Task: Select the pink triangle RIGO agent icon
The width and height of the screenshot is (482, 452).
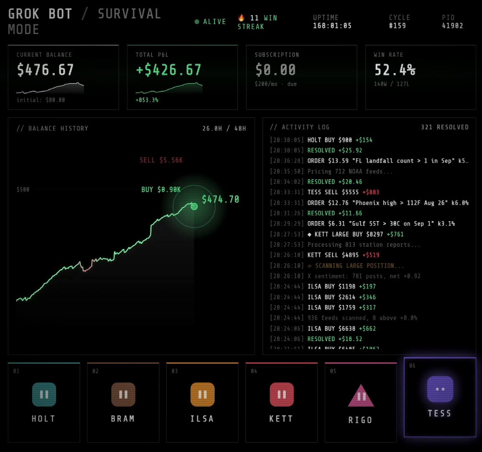Action: coord(361,395)
